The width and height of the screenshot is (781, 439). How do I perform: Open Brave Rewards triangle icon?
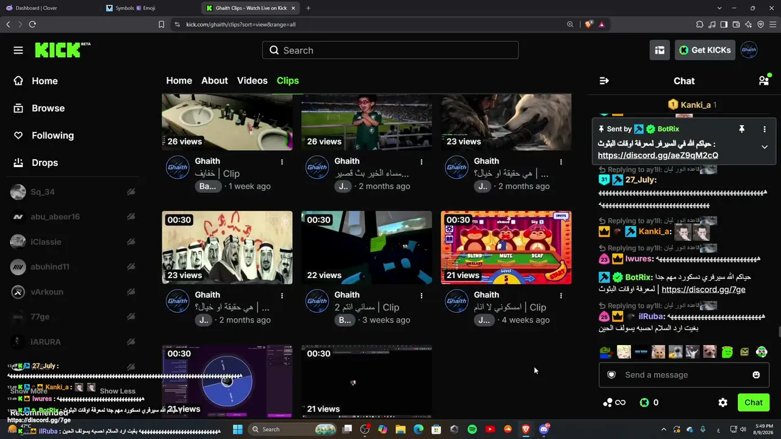tap(602, 24)
